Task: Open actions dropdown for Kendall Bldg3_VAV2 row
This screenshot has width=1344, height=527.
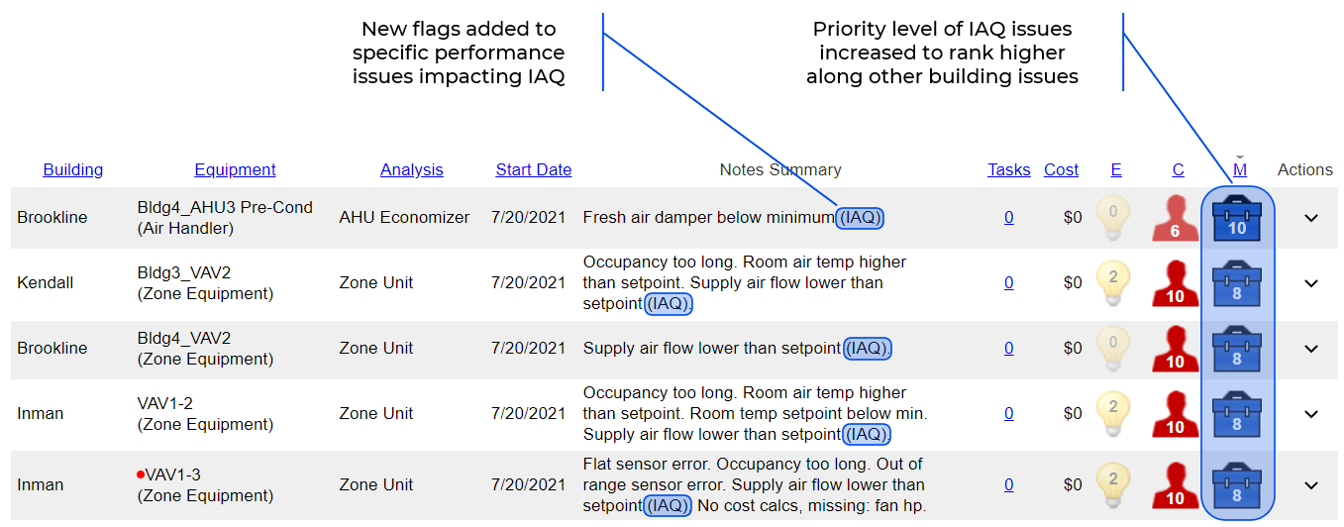Action: click(1311, 283)
